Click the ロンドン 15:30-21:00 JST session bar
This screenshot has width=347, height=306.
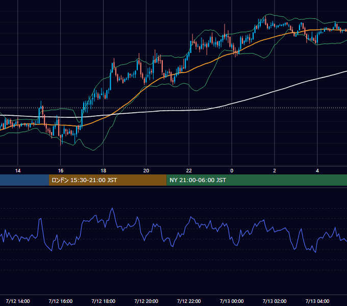pos(108,180)
